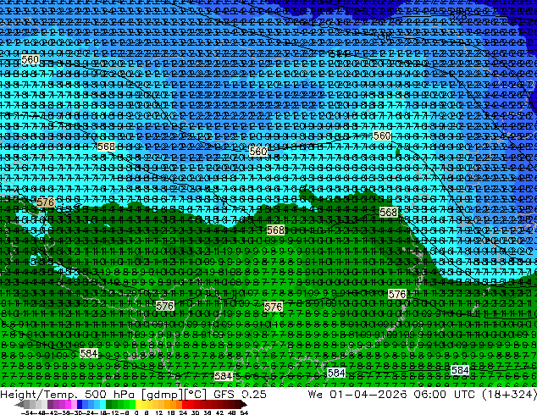The image size is (537, 415).
Task: Click the leftmost 584 contour label
Action: 89,353
